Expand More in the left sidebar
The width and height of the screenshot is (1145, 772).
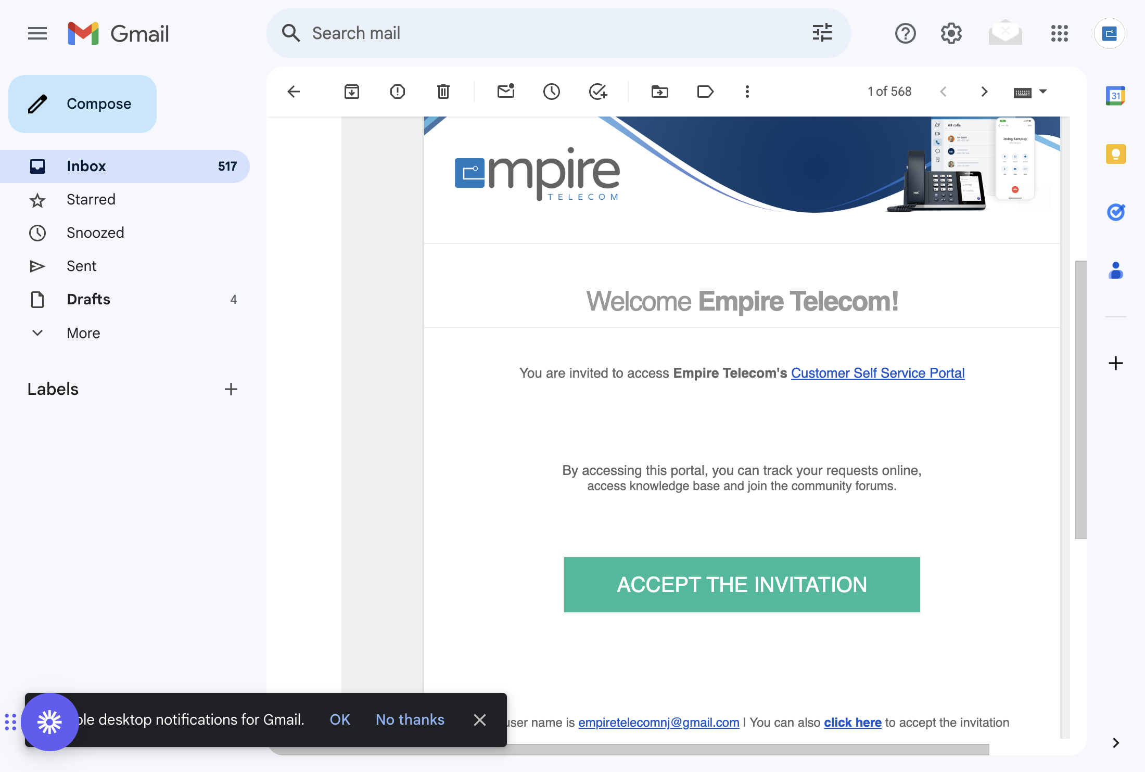click(x=83, y=333)
